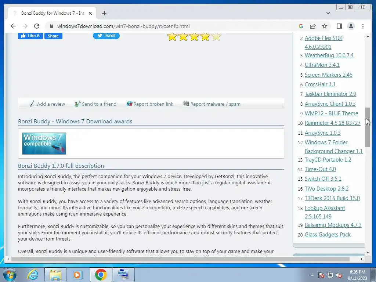Open Chrome three-dot menu
The image size is (376, 282).
click(x=363, y=26)
